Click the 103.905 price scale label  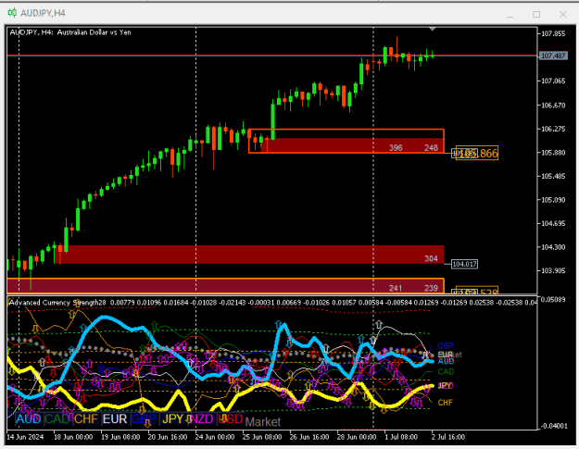coord(553,270)
